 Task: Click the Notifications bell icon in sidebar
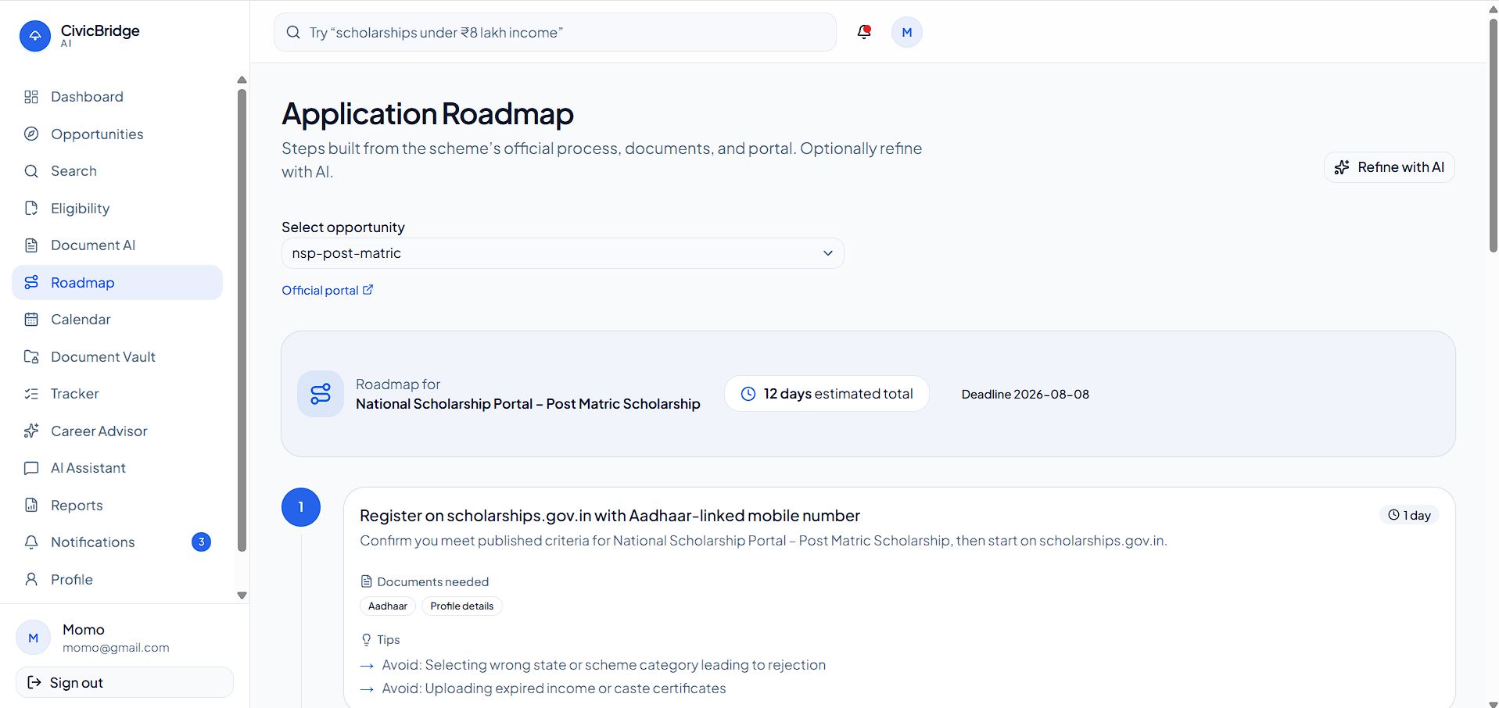point(31,542)
